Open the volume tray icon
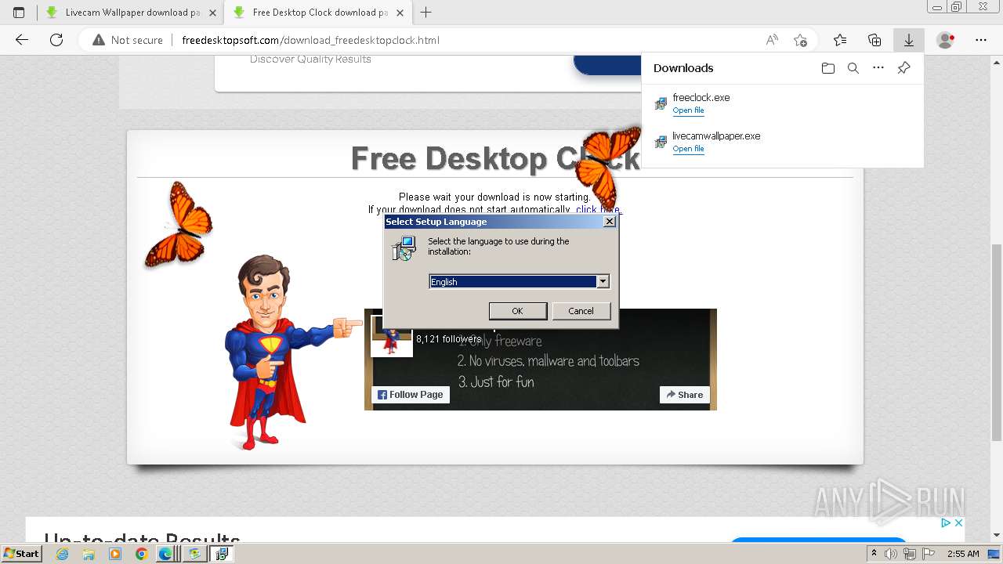Image resolution: width=1003 pixels, height=564 pixels. (x=893, y=554)
